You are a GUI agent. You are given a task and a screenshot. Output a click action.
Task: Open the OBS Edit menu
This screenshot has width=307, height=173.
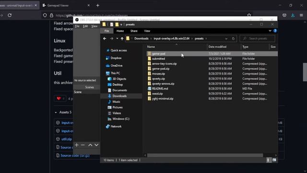coord(85,26)
